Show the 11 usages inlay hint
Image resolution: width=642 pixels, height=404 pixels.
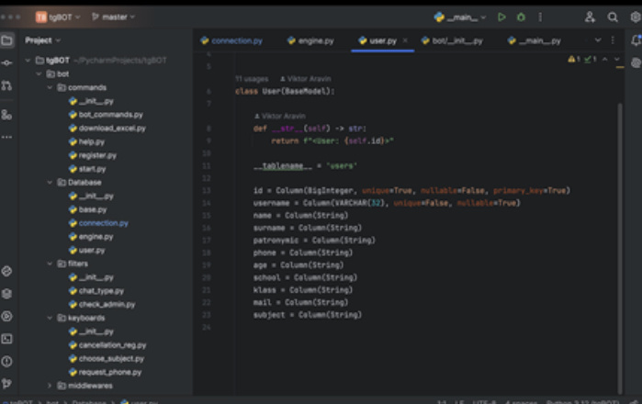click(x=252, y=79)
